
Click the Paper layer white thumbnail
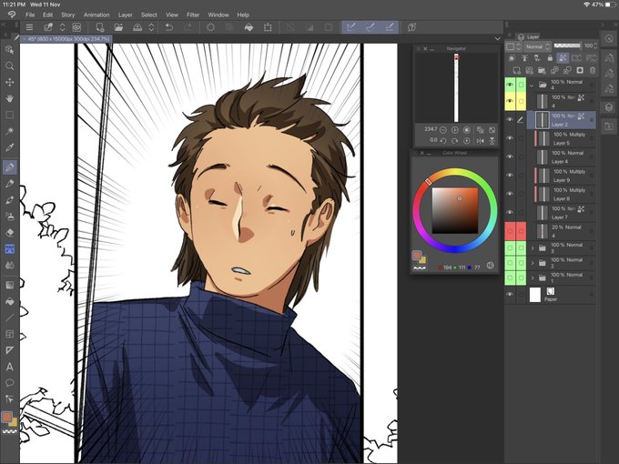(535, 295)
